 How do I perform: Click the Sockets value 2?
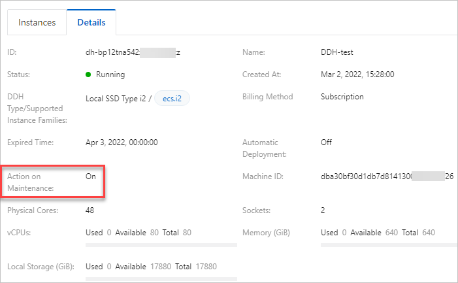(x=323, y=210)
